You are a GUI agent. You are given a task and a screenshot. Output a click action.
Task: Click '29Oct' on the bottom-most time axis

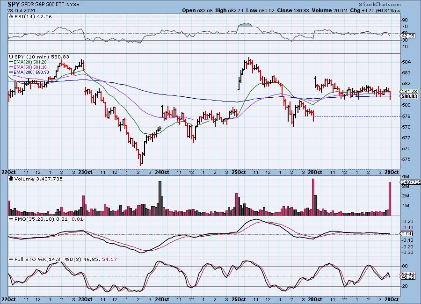(x=392, y=299)
